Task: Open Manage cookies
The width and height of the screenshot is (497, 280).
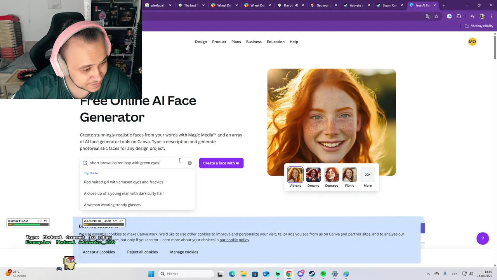Action: point(184,252)
